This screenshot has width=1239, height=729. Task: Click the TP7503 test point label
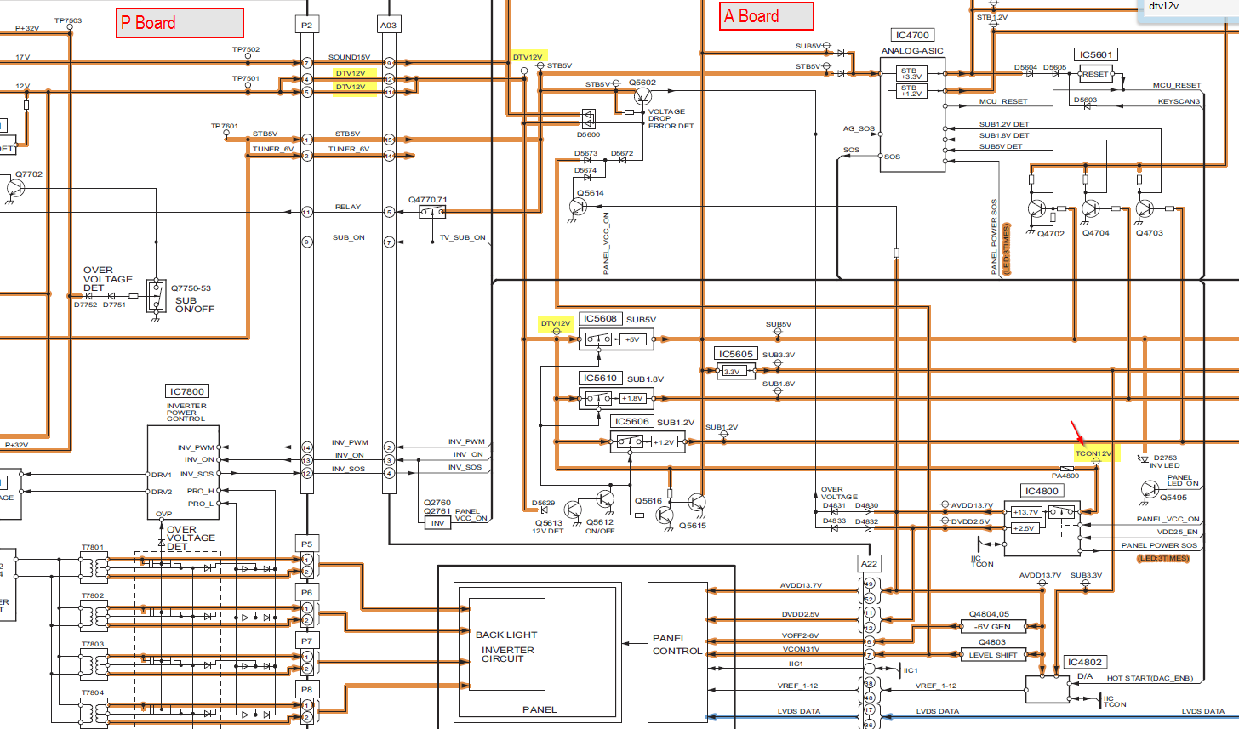click(68, 21)
